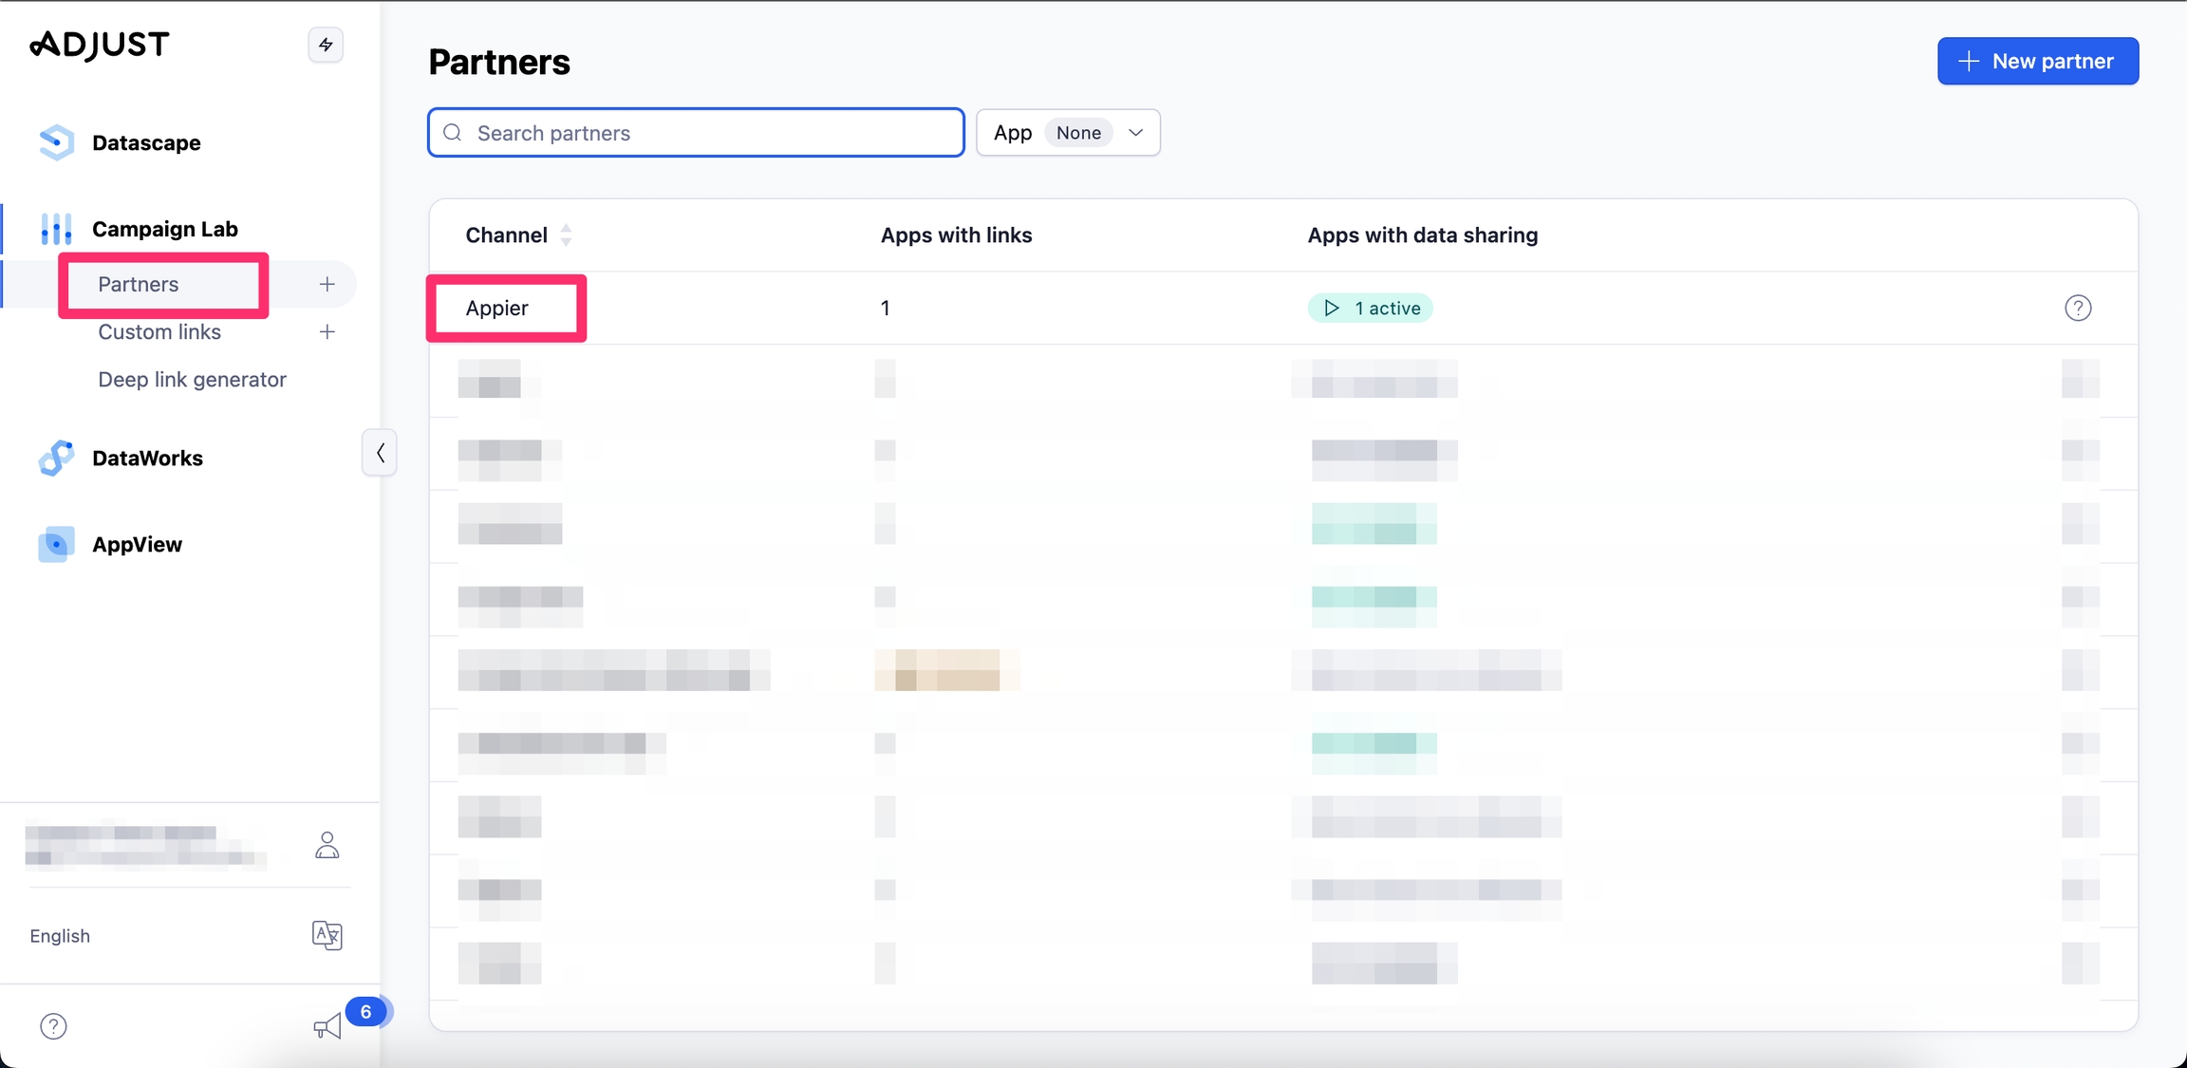Image resolution: width=2187 pixels, height=1068 pixels.
Task: Open Deep link generator page
Action: point(192,379)
